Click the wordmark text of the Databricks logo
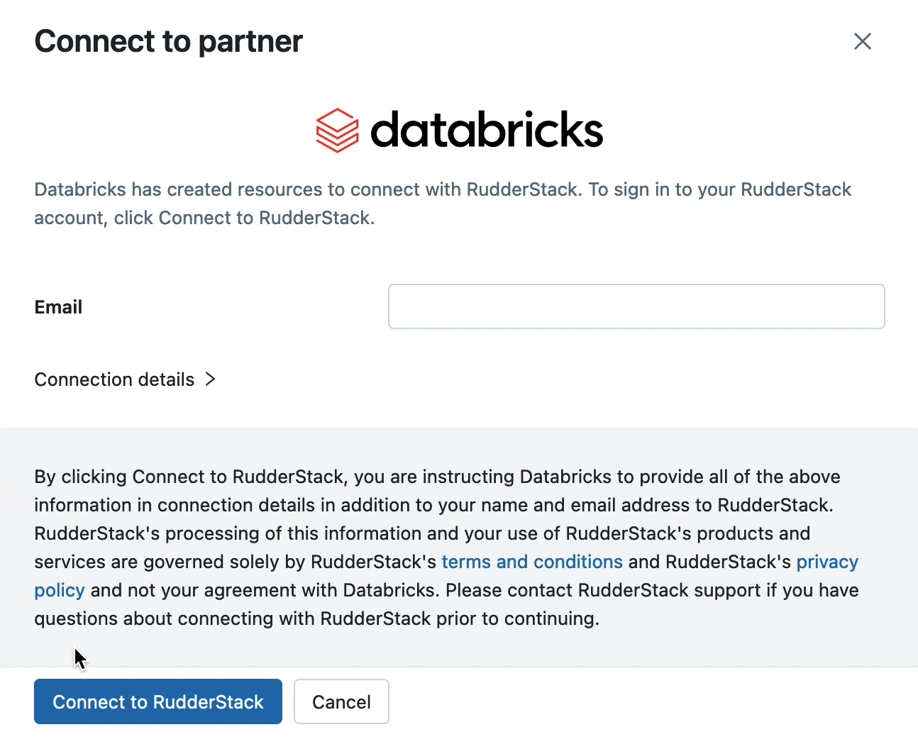918x749 pixels. click(487, 130)
